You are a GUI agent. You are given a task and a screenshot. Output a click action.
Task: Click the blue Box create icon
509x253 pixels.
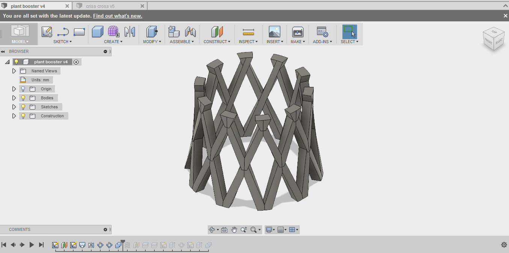pos(97,31)
